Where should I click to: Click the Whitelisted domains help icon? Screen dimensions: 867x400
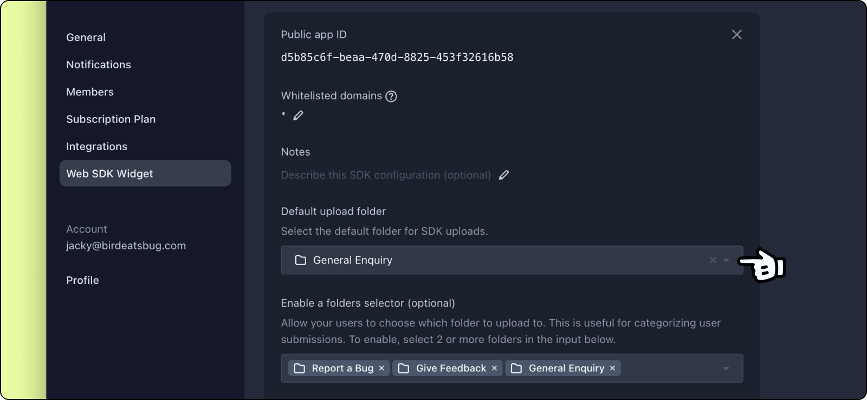[391, 96]
